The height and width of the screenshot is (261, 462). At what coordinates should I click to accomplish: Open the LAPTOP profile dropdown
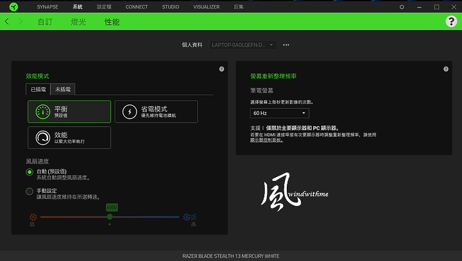point(243,45)
